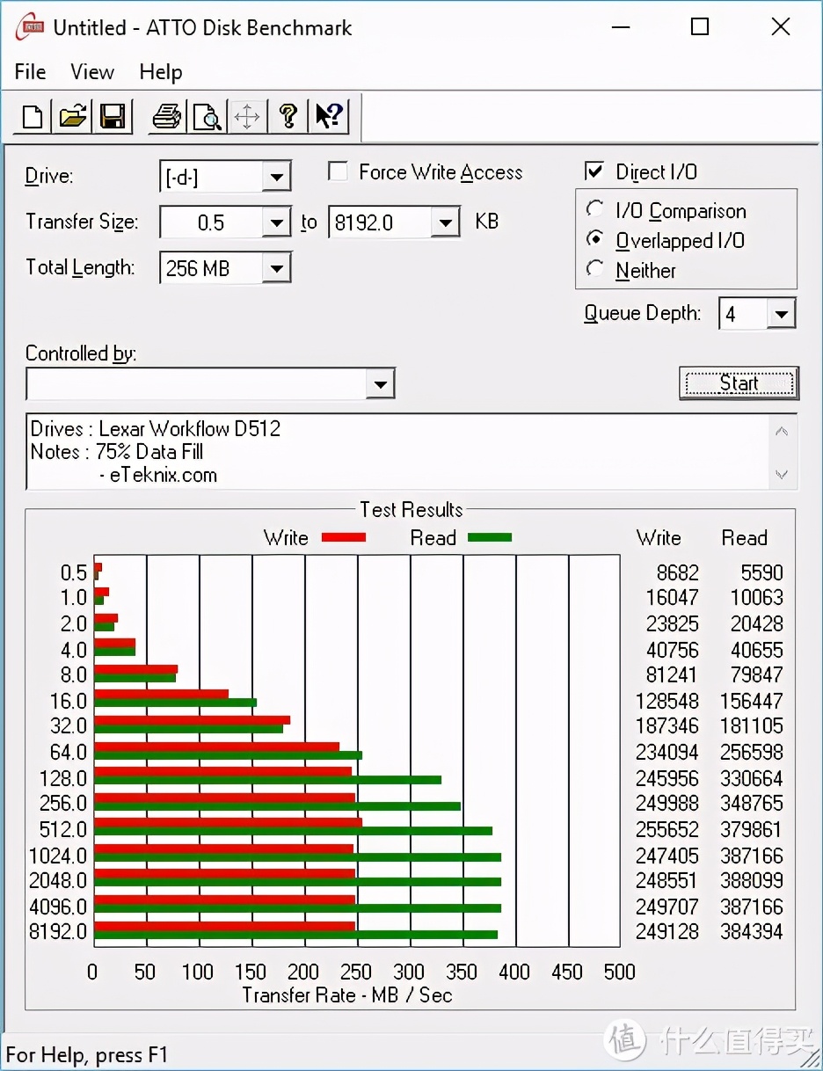
Task: Click the question mark About icon
Action: [288, 116]
